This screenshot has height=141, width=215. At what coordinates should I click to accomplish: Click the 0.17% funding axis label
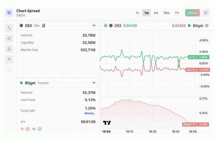203,99
